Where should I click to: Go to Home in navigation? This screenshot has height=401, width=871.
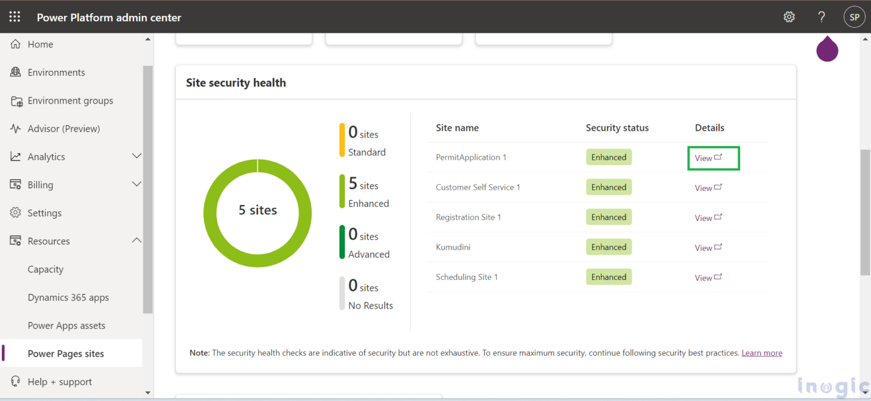point(40,44)
